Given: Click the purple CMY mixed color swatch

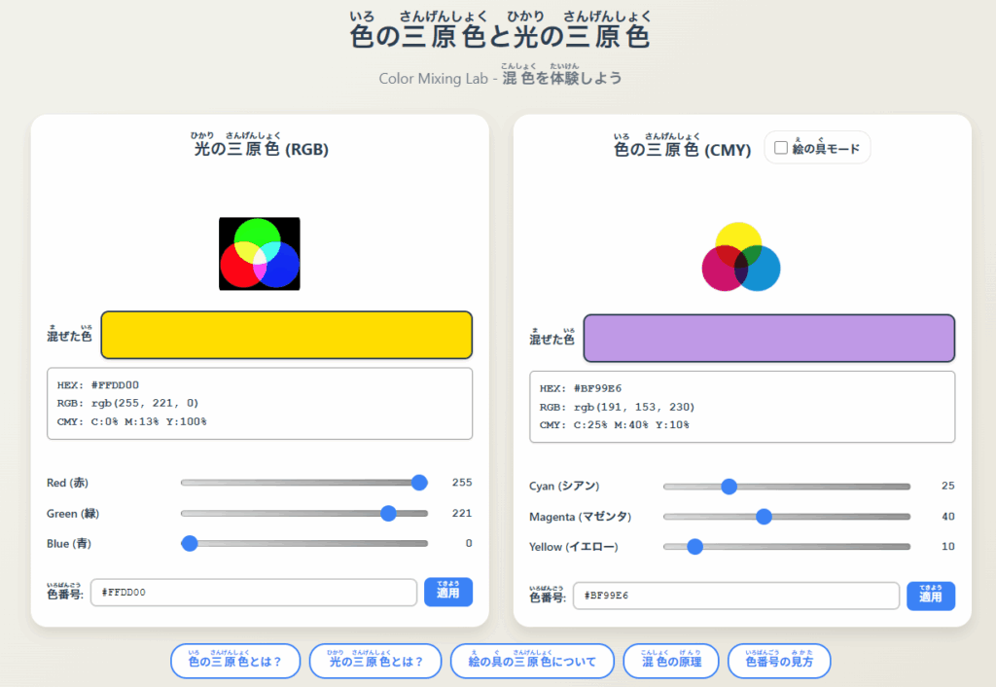Looking at the screenshot, I should tap(768, 339).
